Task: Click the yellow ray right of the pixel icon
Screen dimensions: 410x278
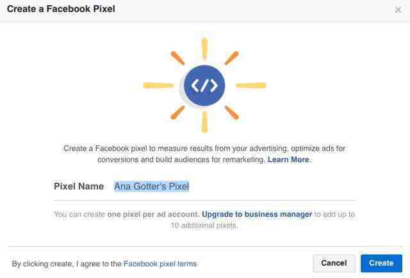Action: pyautogui.click(x=251, y=85)
